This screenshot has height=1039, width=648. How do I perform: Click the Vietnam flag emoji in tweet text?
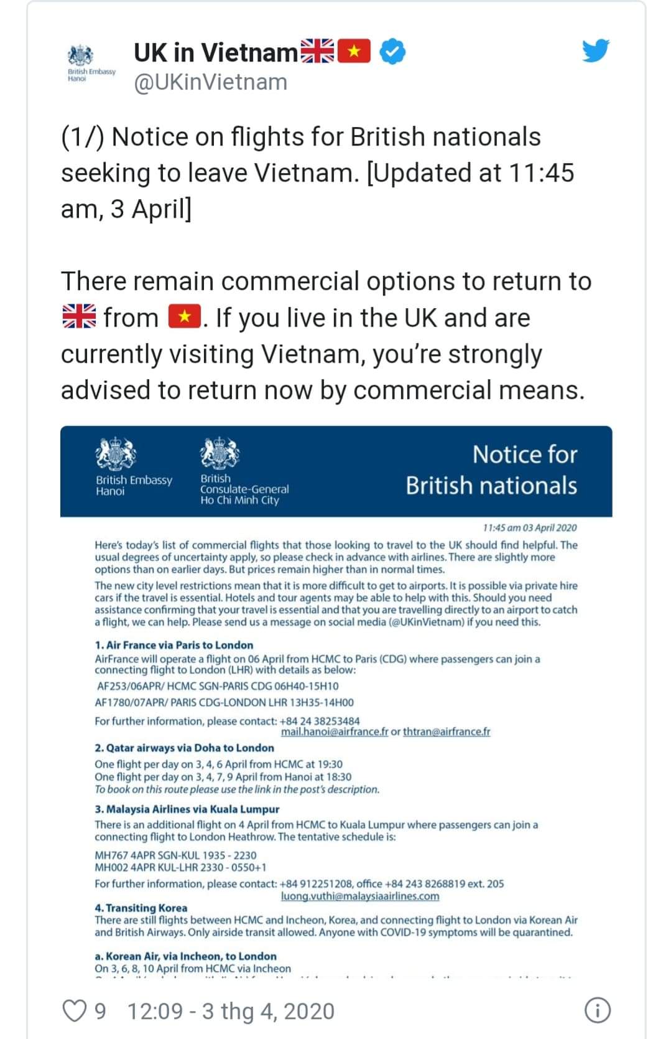[185, 317]
